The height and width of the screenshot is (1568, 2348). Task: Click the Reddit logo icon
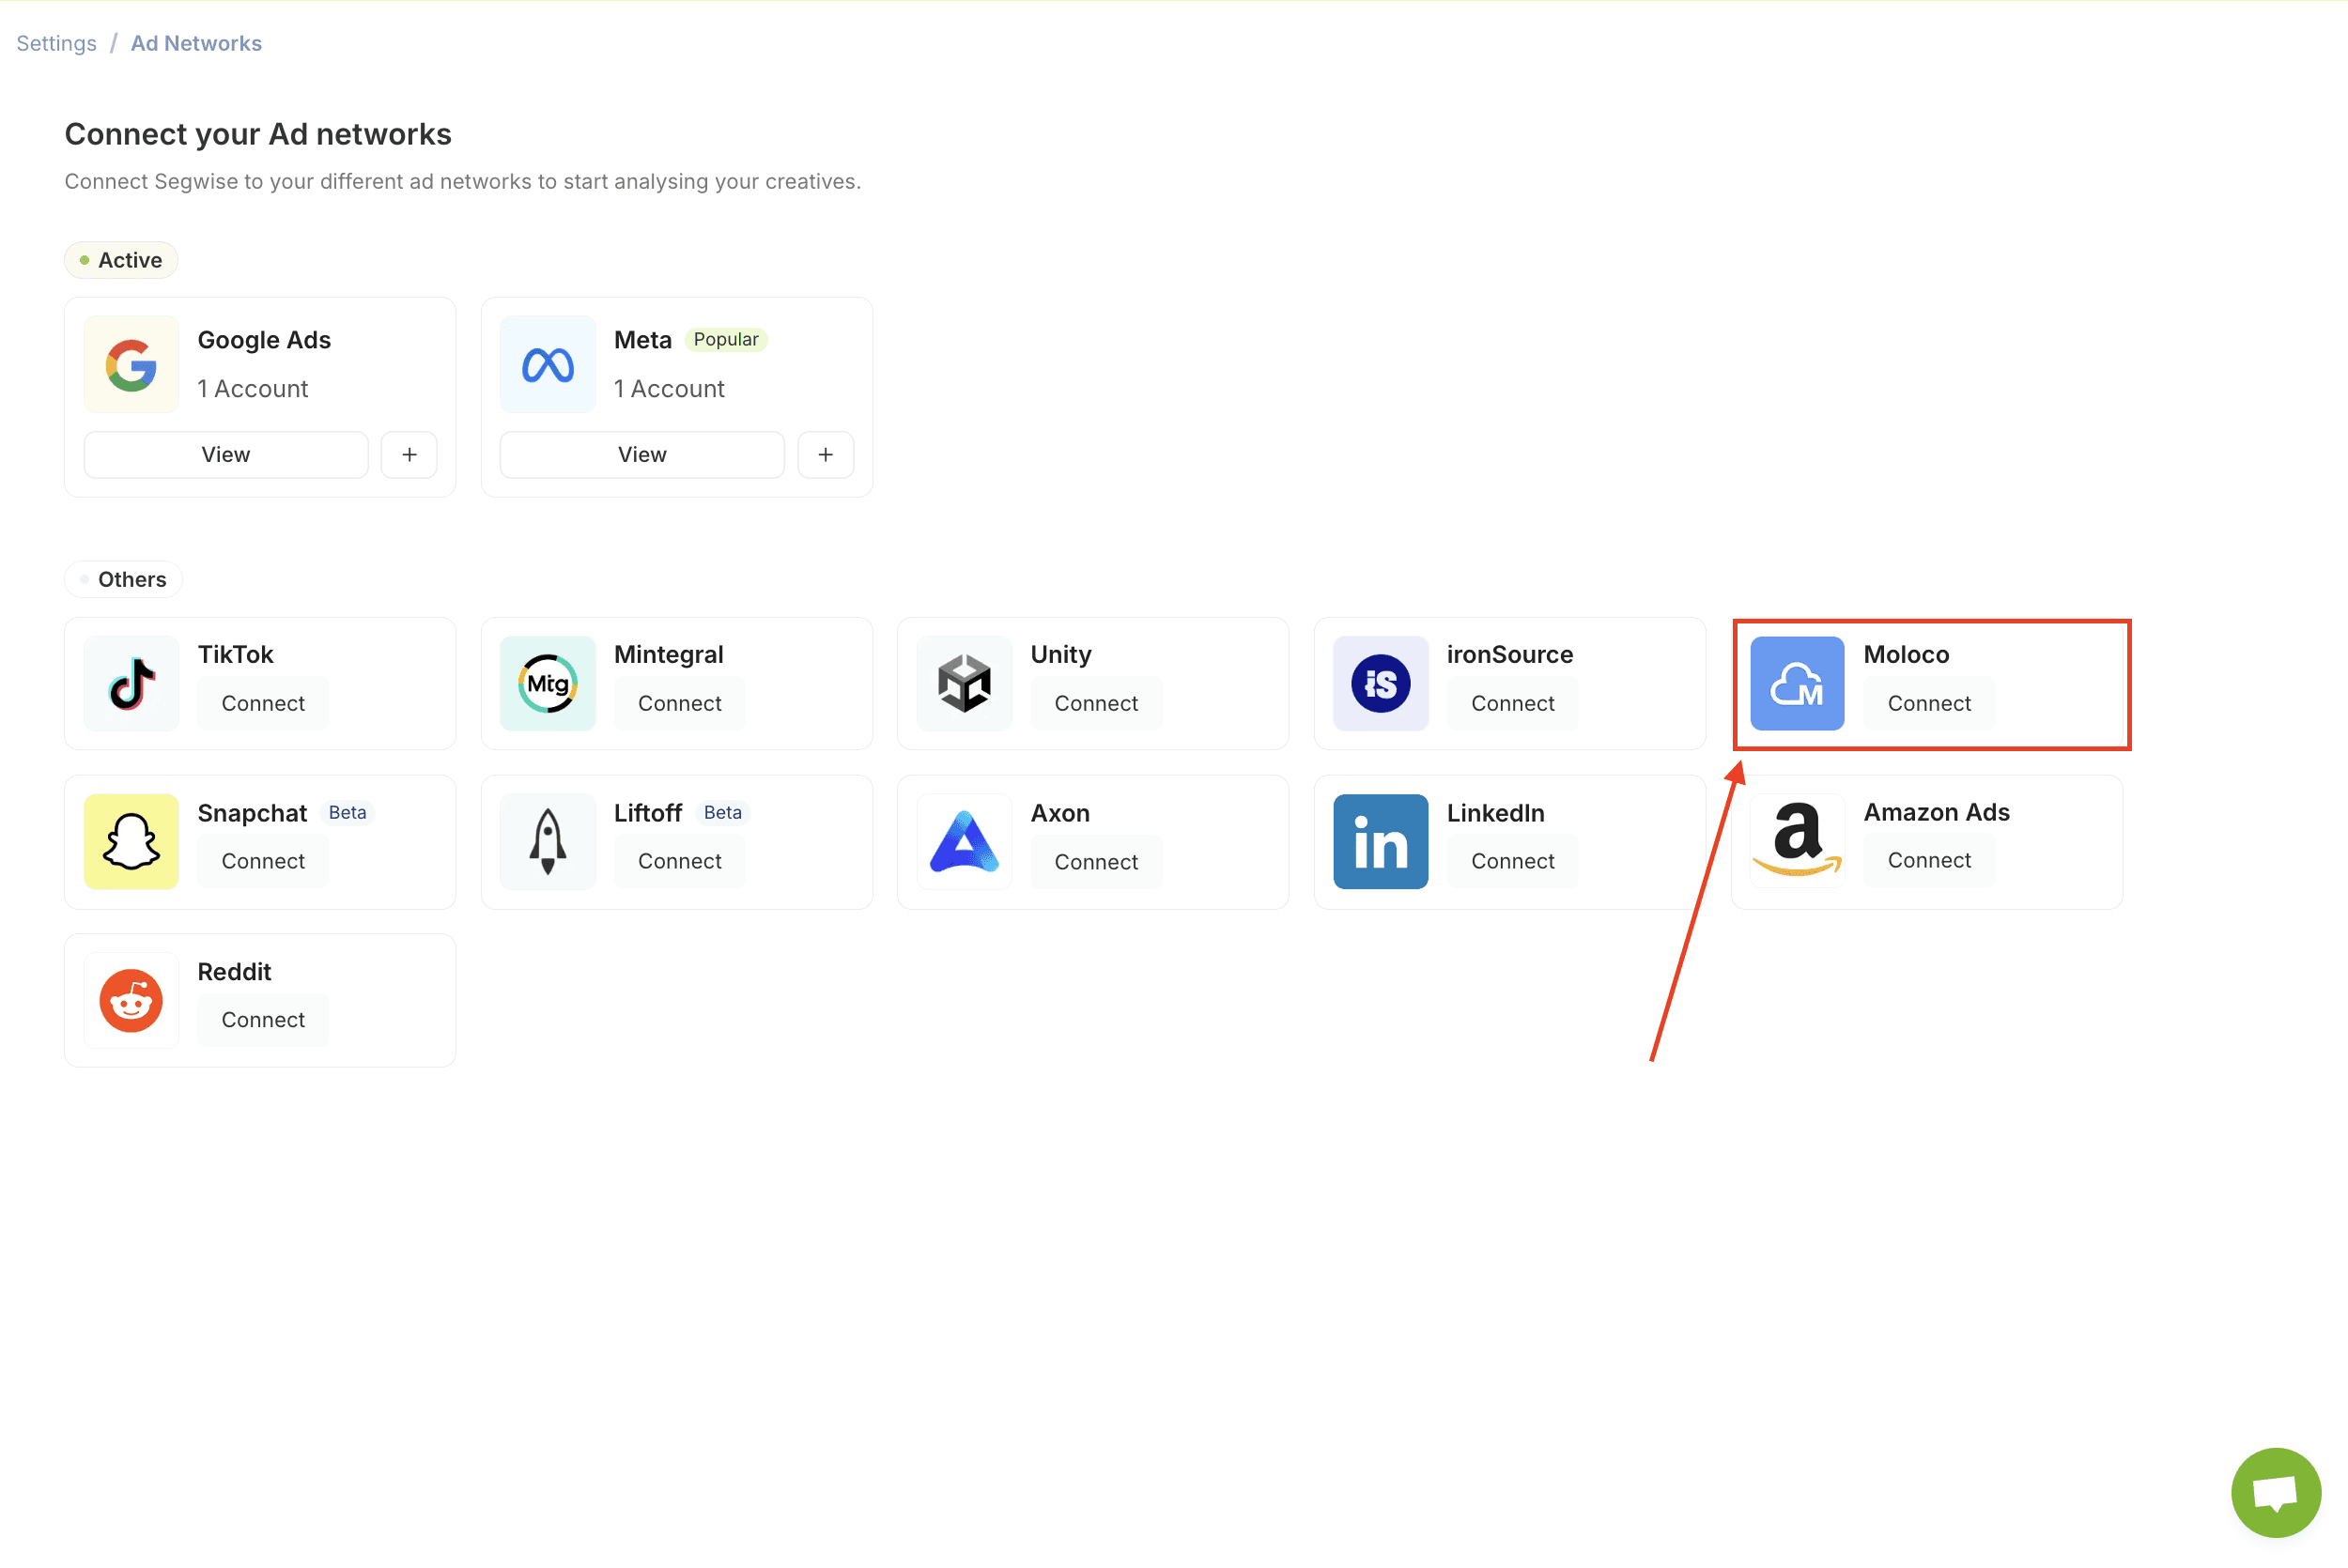[131, 1001]
